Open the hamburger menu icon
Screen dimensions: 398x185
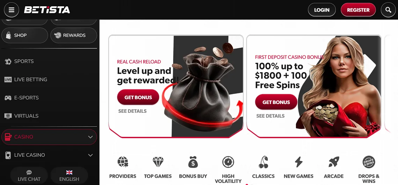pos(12,10)
